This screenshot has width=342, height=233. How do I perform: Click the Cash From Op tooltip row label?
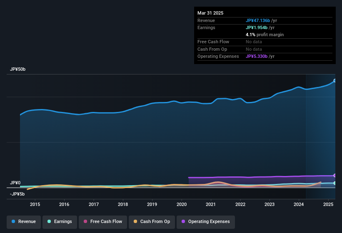tap(212, 49)
